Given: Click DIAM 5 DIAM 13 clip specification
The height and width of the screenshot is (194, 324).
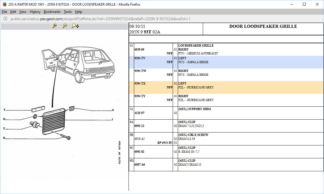Looking at the screenshot, I should pyautogui.click(x=190, y=165).
